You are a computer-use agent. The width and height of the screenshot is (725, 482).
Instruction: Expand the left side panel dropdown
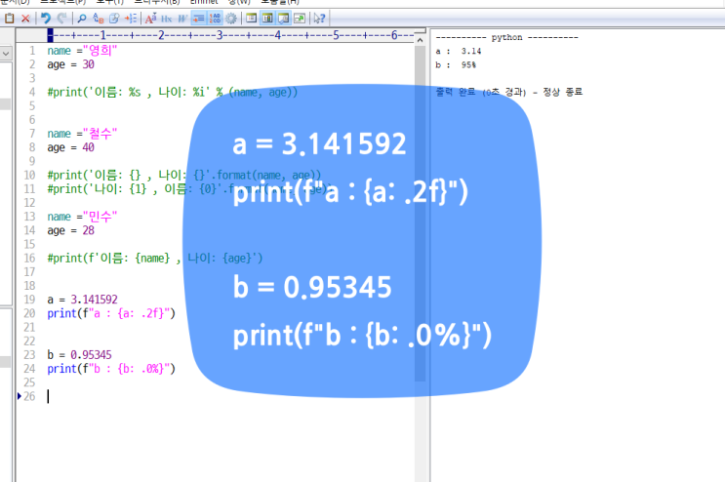[6, 54]
